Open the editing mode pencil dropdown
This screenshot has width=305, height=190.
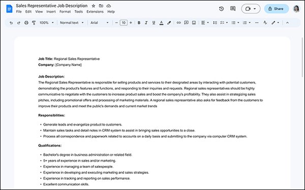[x=276, y=23]
